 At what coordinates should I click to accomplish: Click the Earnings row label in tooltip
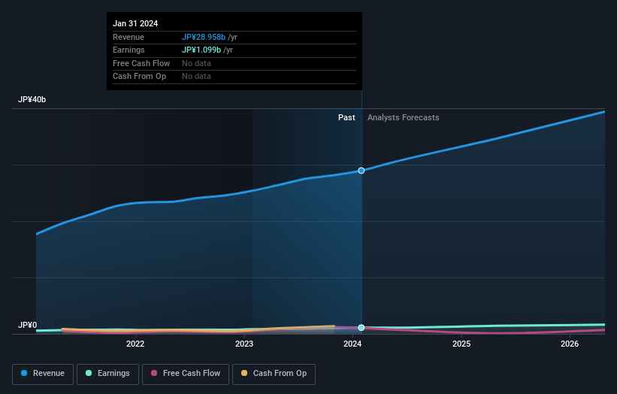pos(129,50)
